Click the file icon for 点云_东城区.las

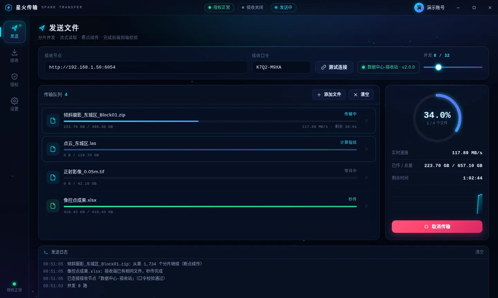tap(53, 149)
